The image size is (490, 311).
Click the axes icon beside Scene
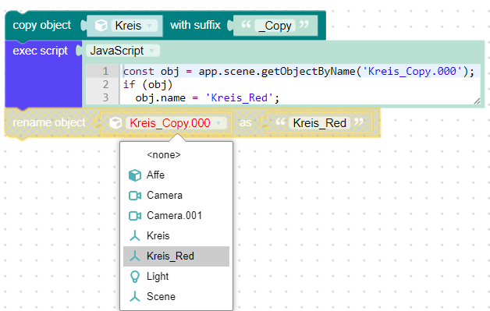tap(135, 297)
